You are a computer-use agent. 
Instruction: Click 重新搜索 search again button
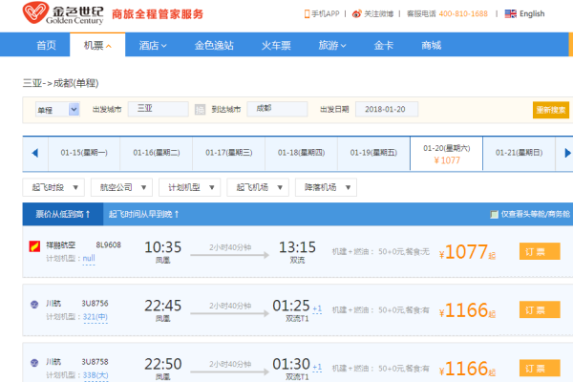(x=551, y=110)
